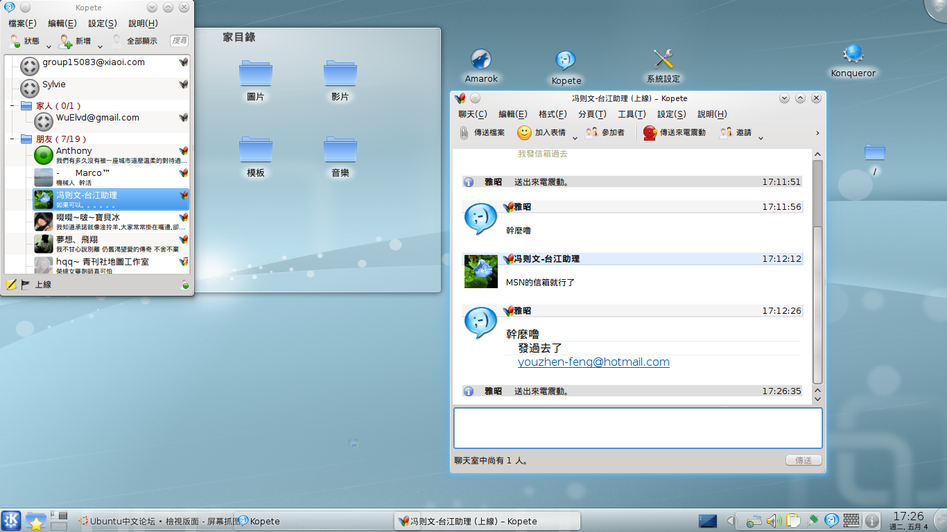
Task: Collapse the 家人 (0/1) group
Action: pyautogui.click(x=12, y=106)
